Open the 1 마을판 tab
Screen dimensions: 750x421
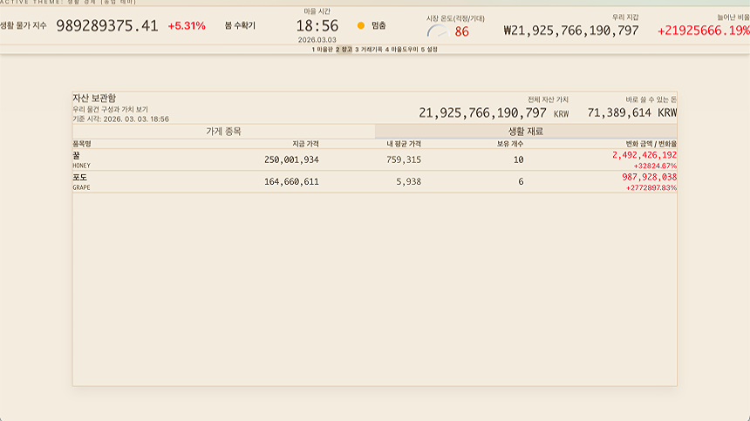coord(323,50)
